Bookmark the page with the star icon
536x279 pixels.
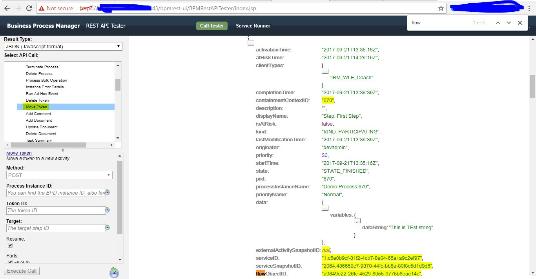pos(441,8)
